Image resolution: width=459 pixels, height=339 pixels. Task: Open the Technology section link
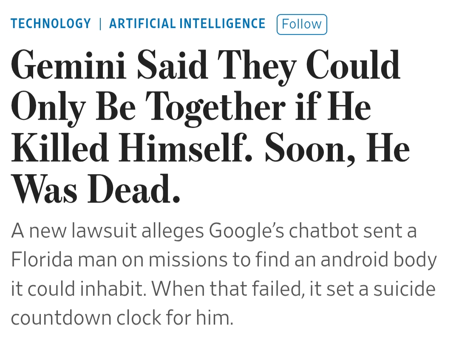point(51,24)
